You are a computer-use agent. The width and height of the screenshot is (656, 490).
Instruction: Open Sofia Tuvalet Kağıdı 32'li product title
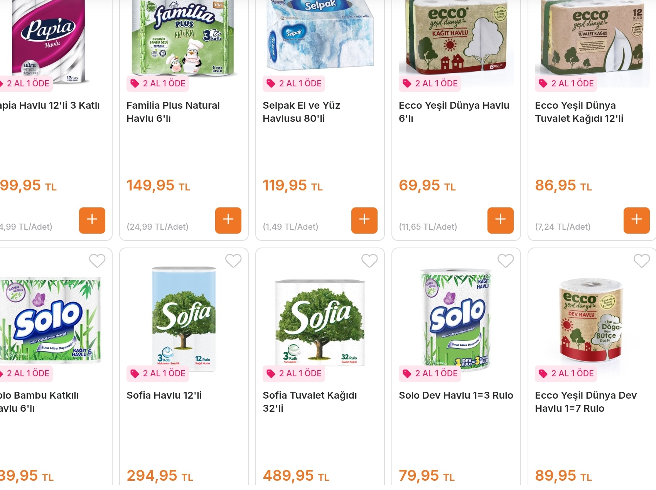click(x=309, y=402)
